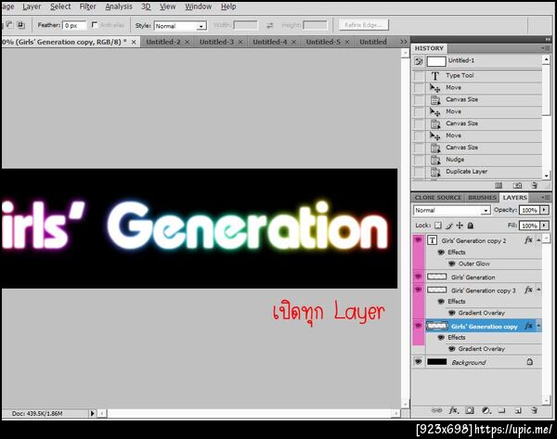This screenshot has width=557, height=439.
Task: Hide Effects of Girls' Generation copy 2
Action: coord(441,252)
